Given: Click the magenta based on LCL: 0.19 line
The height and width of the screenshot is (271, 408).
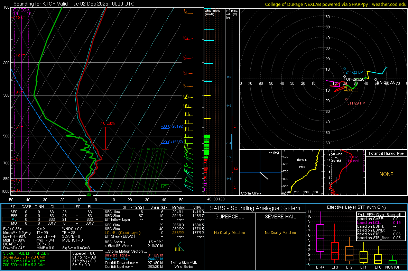Looking at the screenshot, I should [x=379, y=223].
